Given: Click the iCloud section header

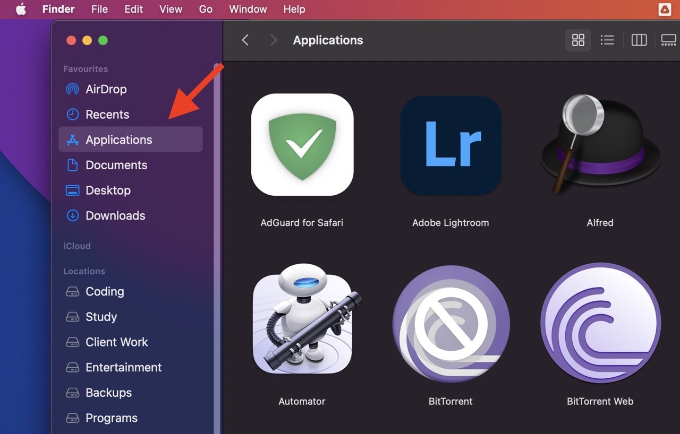Looking at the screenshot, I should coord(77,246).
